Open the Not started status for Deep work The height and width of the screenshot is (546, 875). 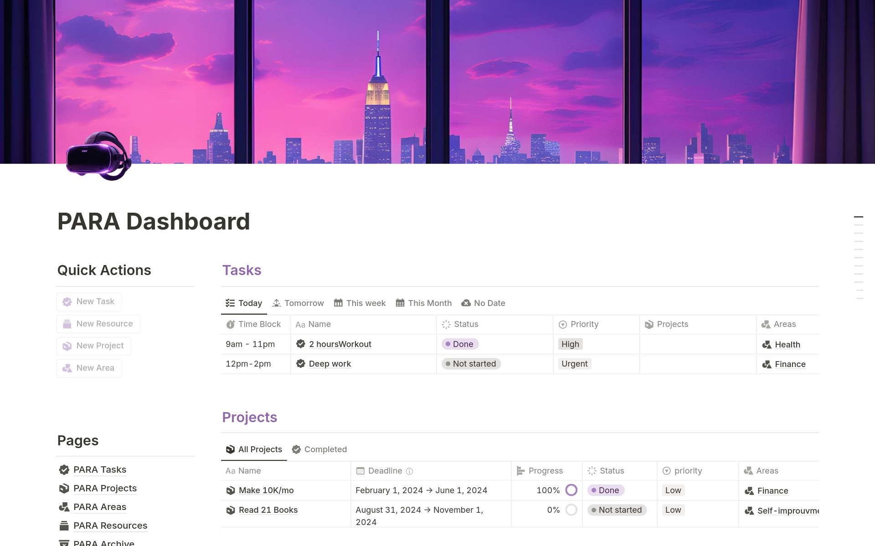point(471,364)
